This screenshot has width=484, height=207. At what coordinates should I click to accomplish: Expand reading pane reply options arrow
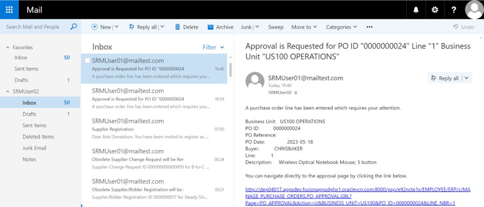pos(466,78)
